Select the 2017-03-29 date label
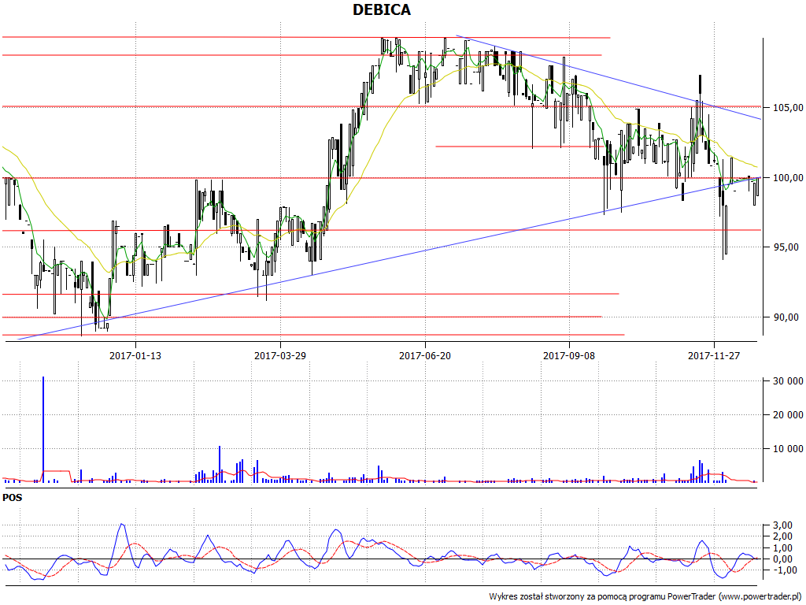Image resolution: width=806 pixels, height=605 pixels. 280,355
